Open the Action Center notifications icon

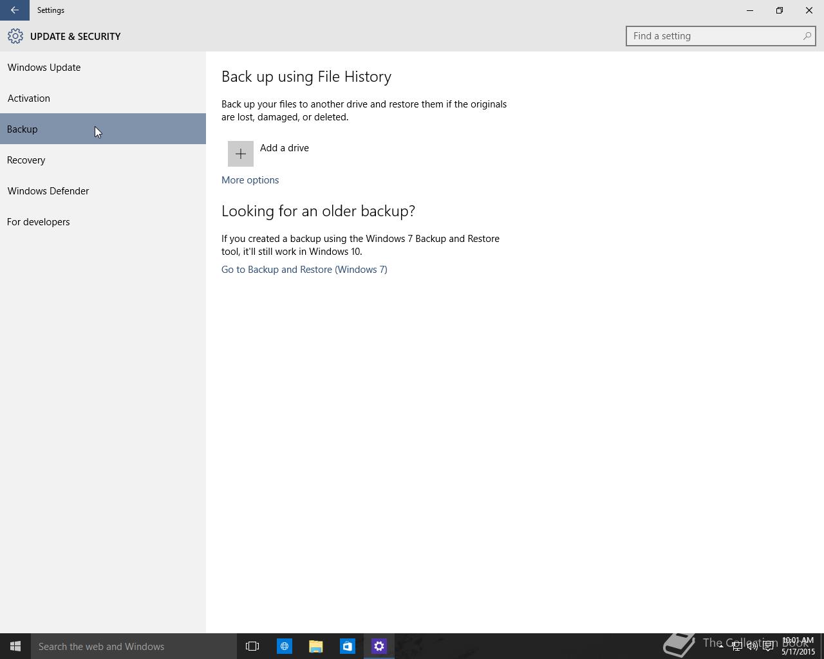click(768, 646)
